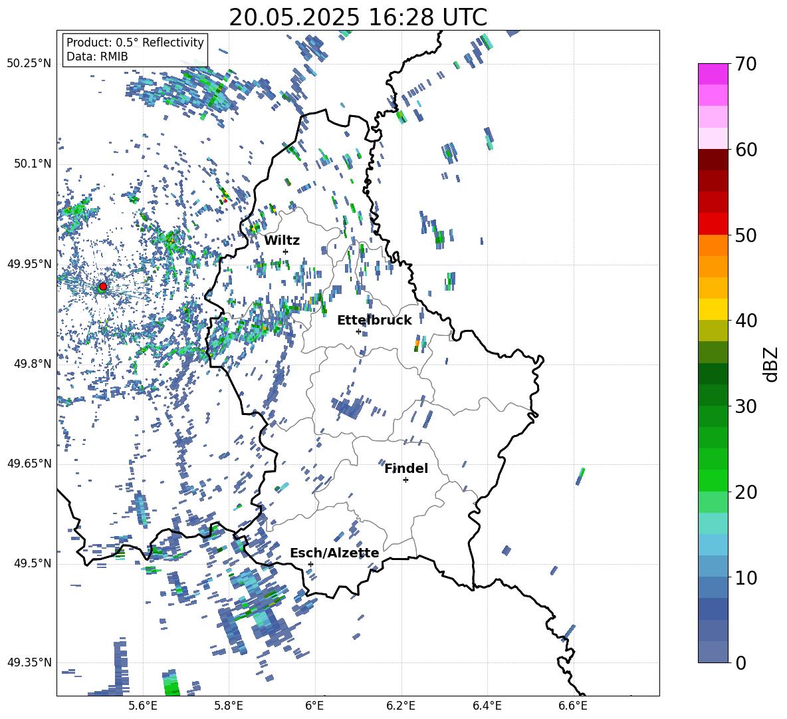Click the 20 value on colorbar
Screen dimensions: 787x719
click(x=746, y=492)
